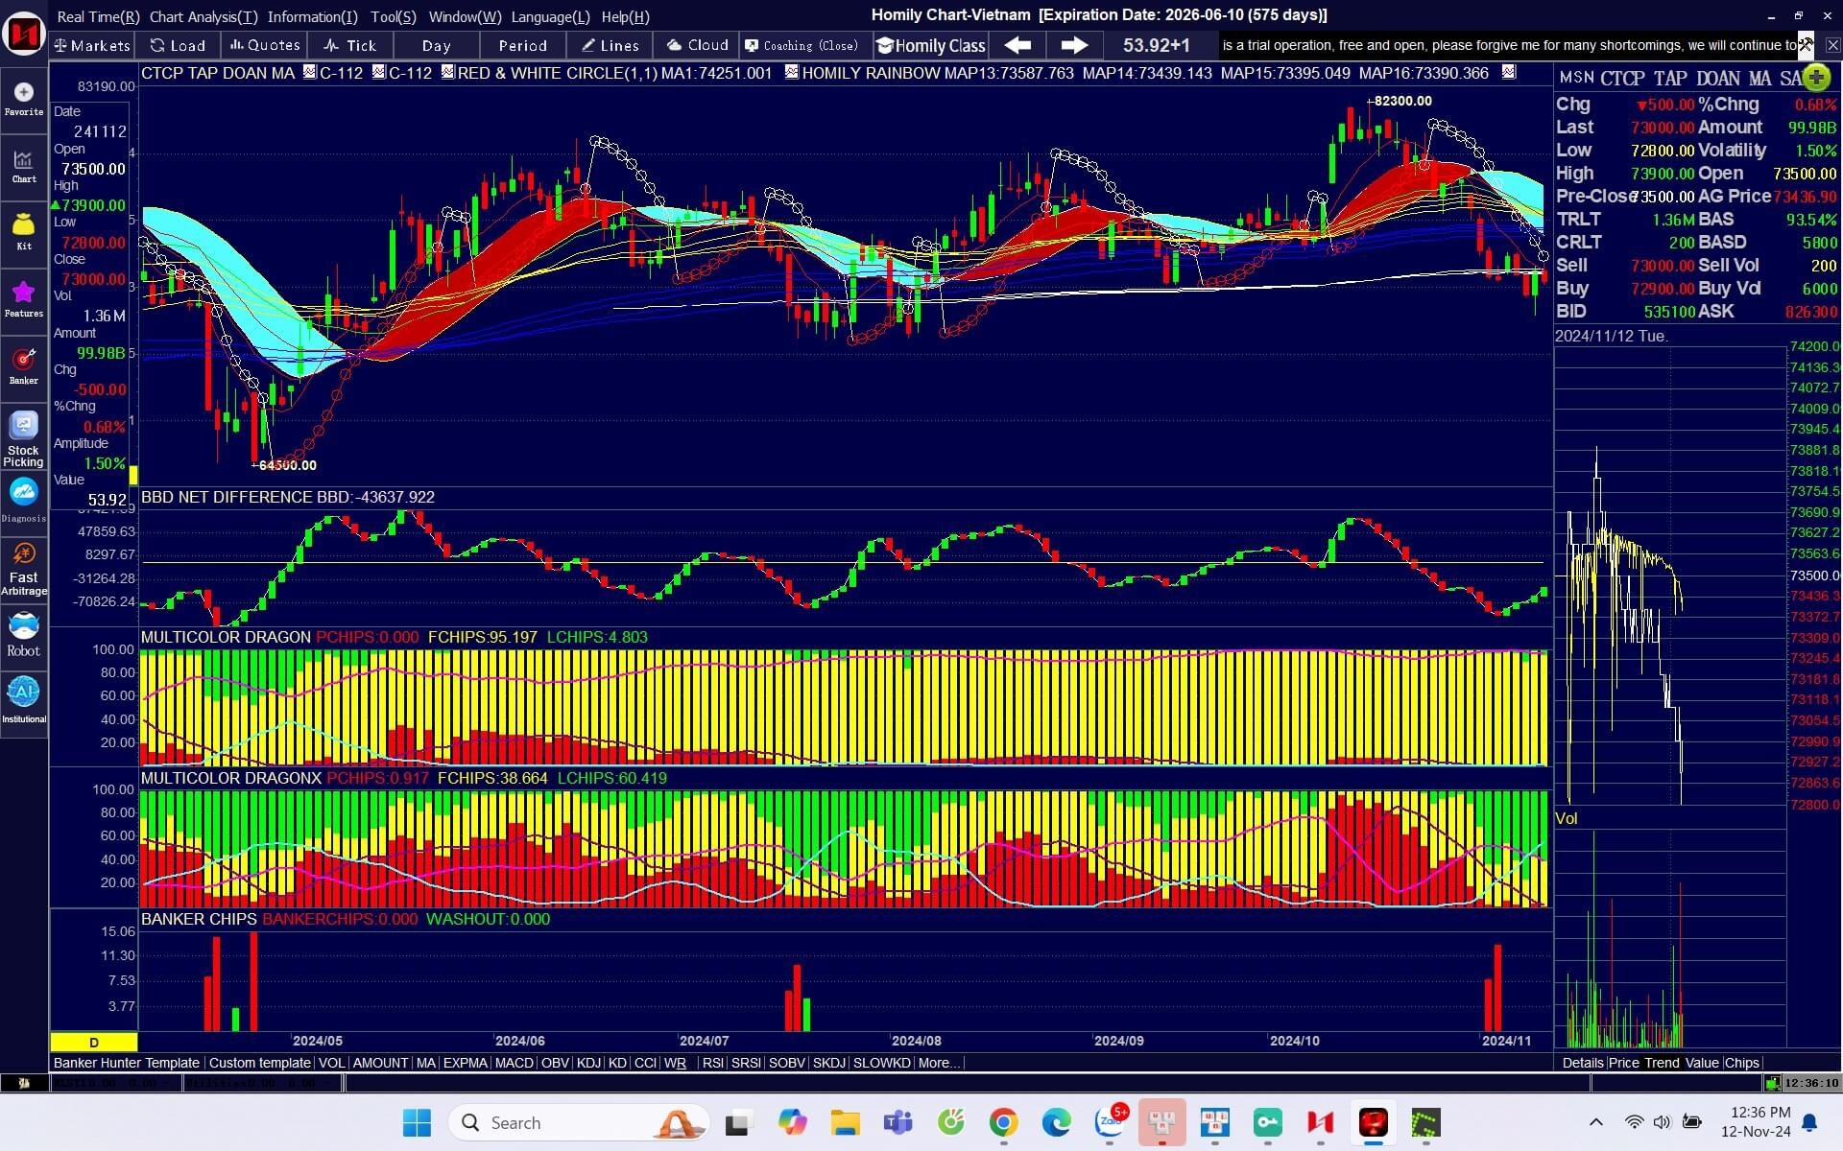Open the Information(I) menu

pyautogui.click(x=312, y=16)
